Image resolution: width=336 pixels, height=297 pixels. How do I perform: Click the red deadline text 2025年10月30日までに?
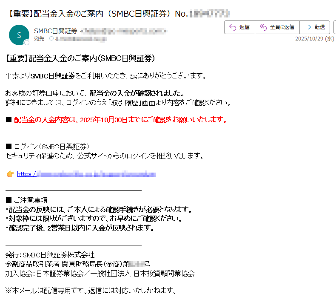[110, 120]
